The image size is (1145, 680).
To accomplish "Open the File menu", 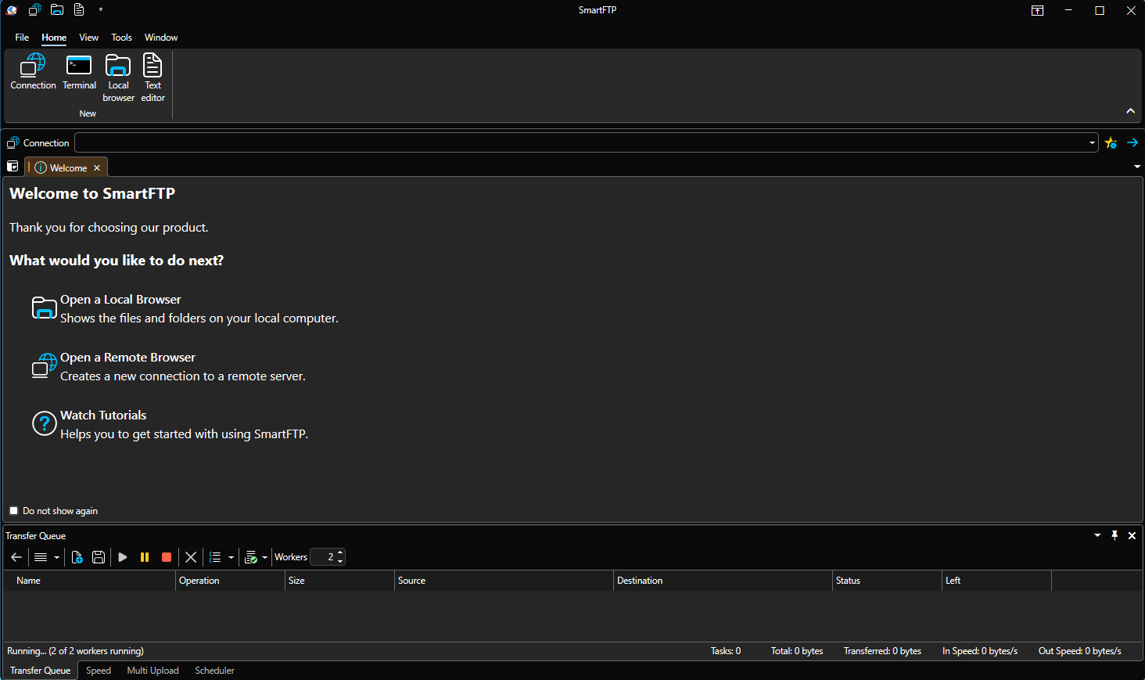I will [22, 38].
